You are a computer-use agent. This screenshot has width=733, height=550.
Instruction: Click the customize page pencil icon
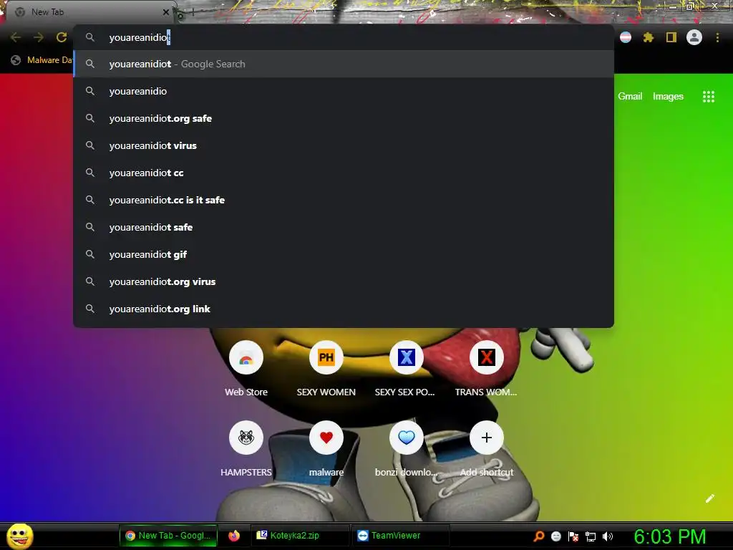coord(709,498)
